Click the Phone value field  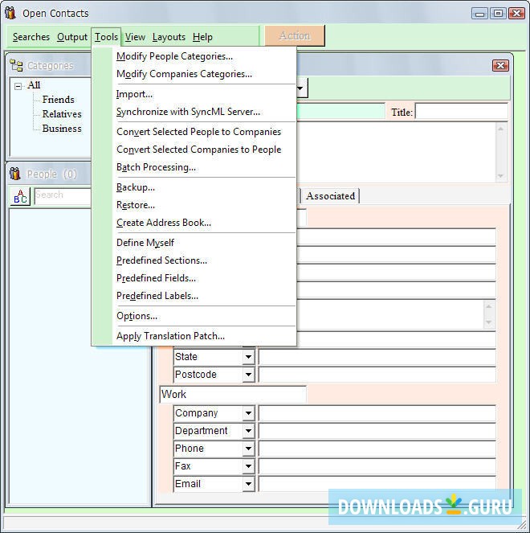[x=377, y=449]
